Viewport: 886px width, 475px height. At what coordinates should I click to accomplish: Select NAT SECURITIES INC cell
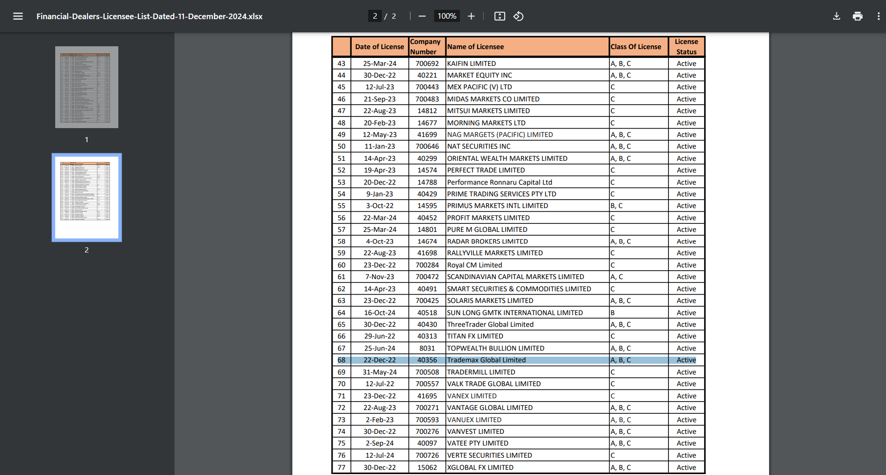pyautogui.click(x=527, y=146)
